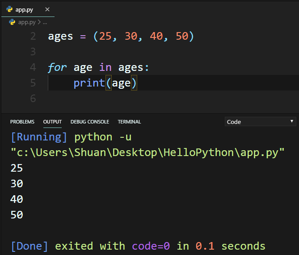Select the OUTPUT panel tab
Screen dimensions: 299x255
point(52,122)
